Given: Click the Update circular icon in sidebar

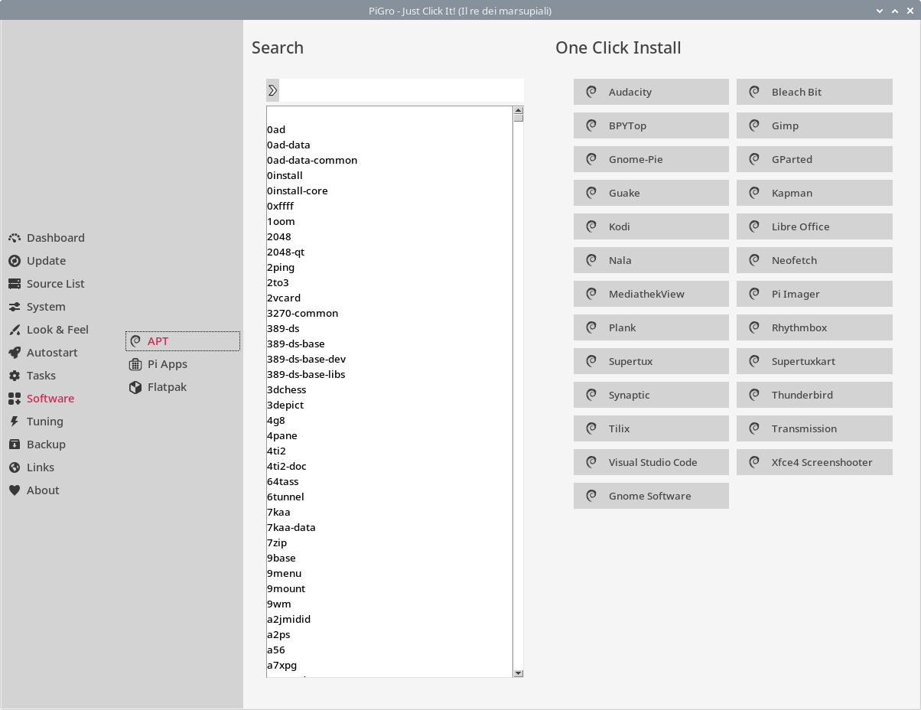Looking at the screenshot, I should point(15,261).
